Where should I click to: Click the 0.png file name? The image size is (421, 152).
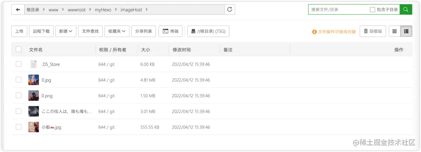pyautogui.click(x=47, y=96)
